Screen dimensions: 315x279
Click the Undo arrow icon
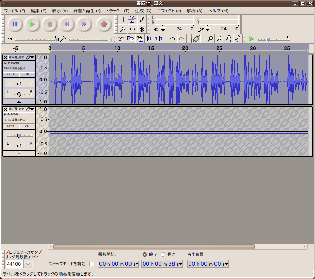172,39
